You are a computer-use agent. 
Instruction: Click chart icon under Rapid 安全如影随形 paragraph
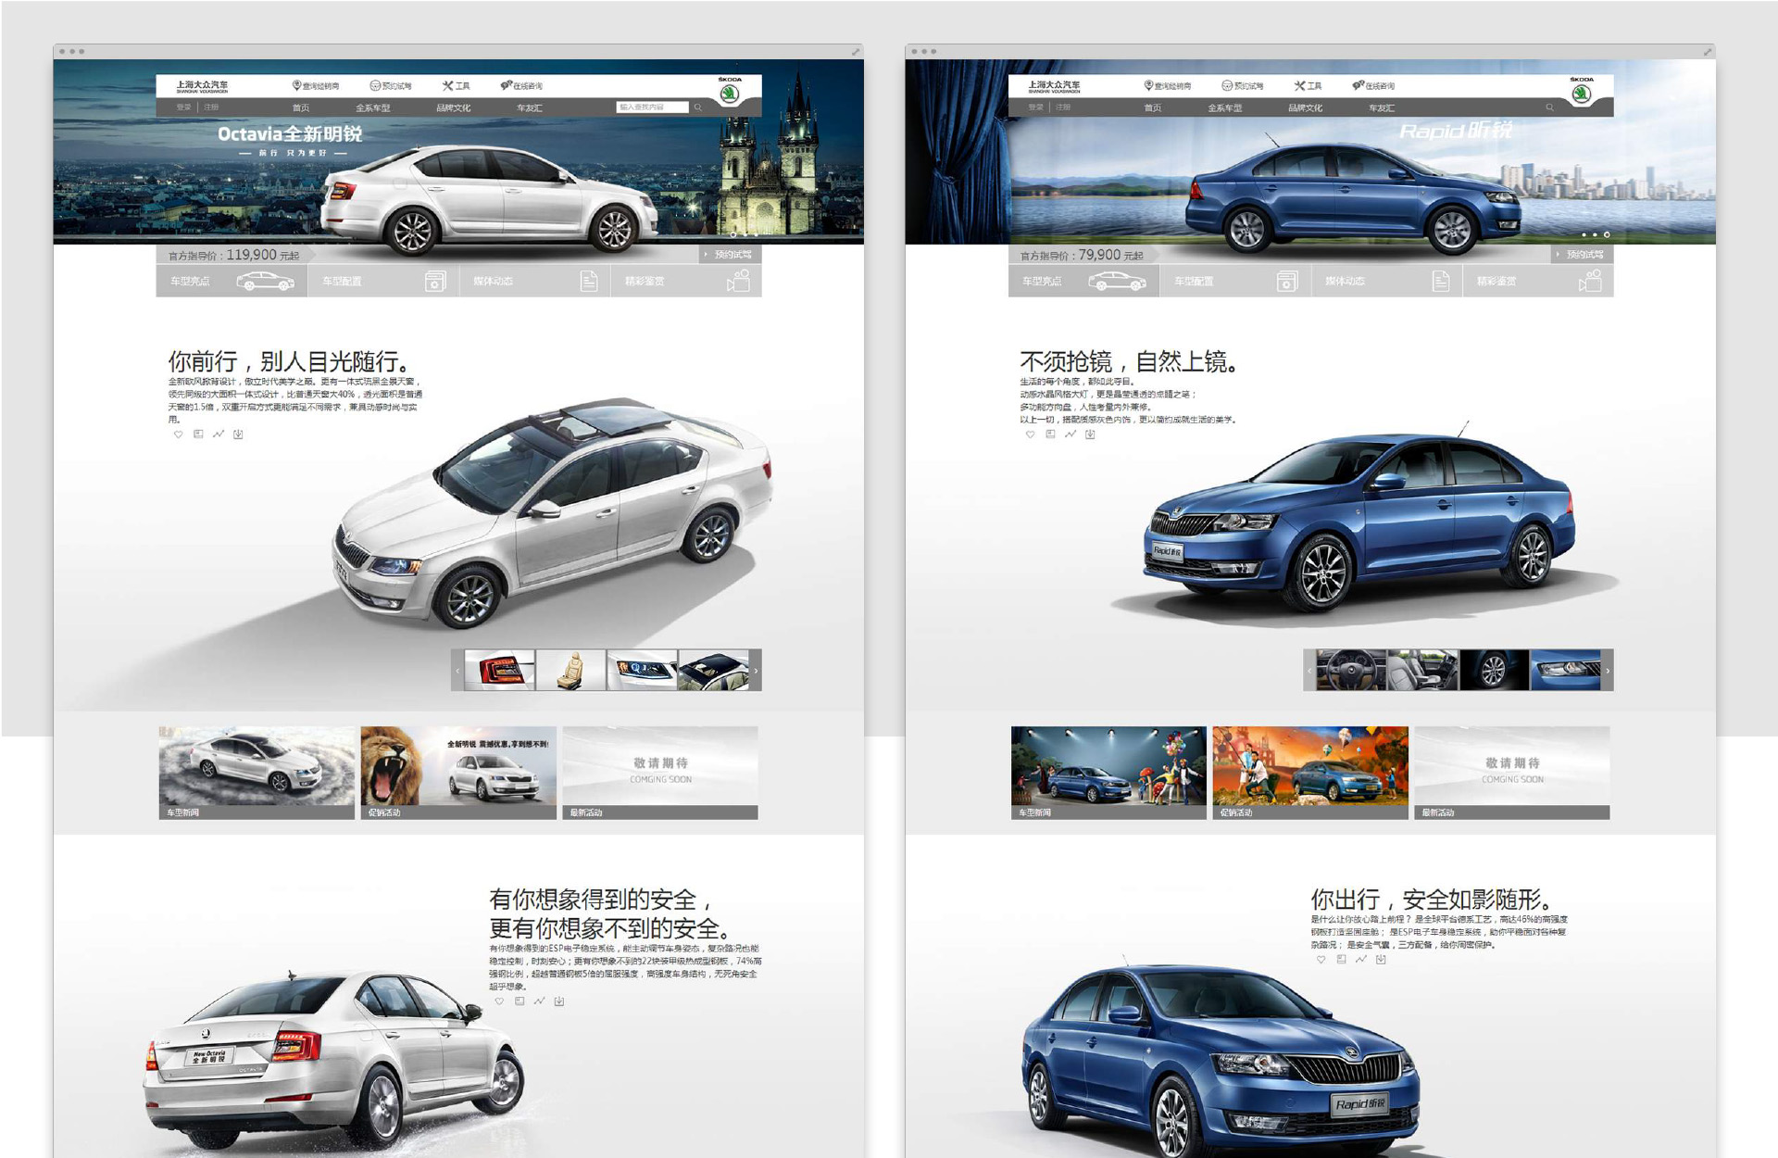(1361, 960)
